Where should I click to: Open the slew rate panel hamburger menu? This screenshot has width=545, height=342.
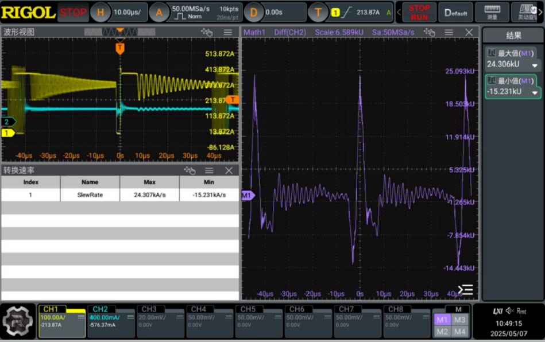209,170
